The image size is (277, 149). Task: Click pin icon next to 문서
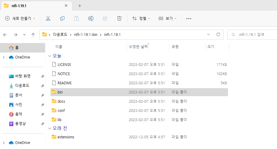(x=42, y=95)
